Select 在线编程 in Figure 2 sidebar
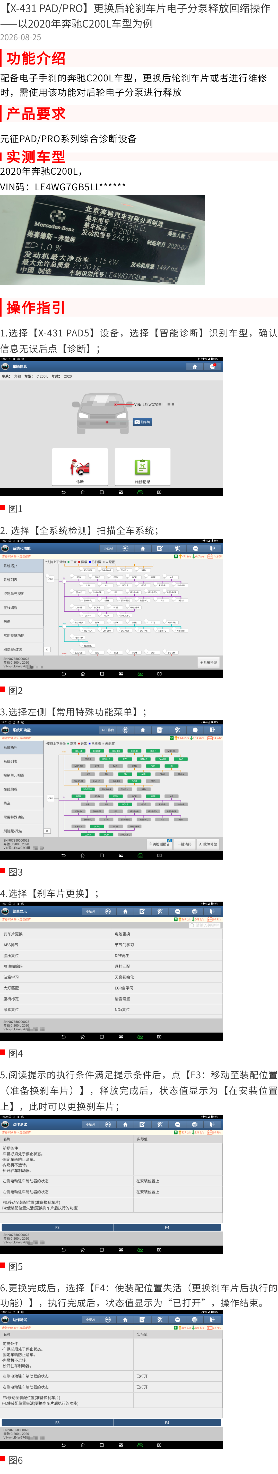This screenshot has height=1474, width=278. (22, 607)
